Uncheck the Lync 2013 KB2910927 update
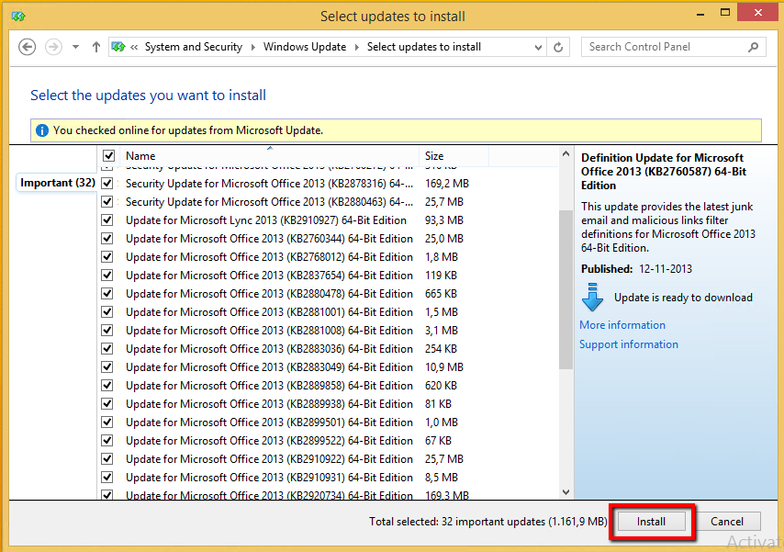 [107, 220]
